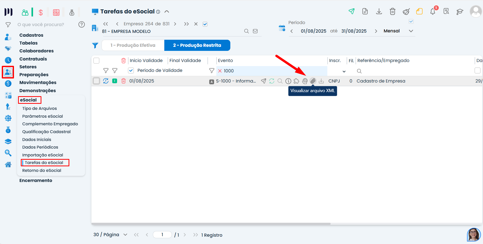483x244 pixels.
Task: Click the document icon in top toolbar
Action: [x=365, y=11]
